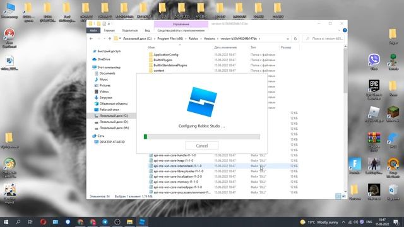
Task: Open OneDrive in navigation pane
Action: point(104,59)
